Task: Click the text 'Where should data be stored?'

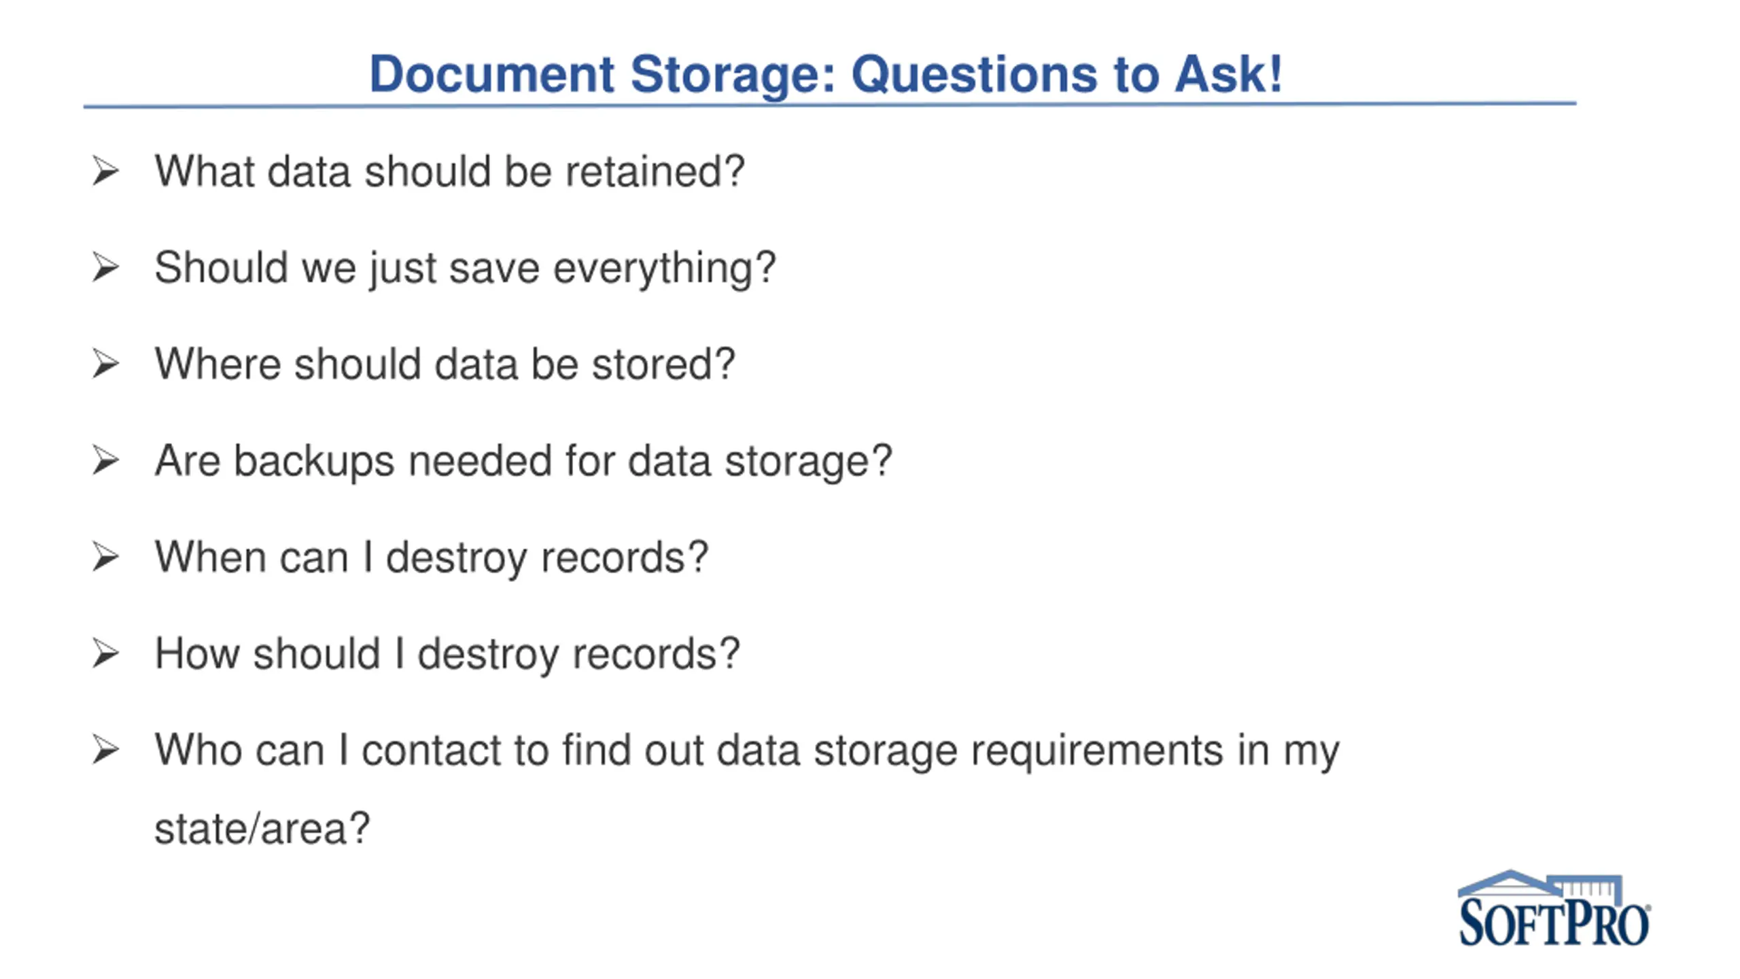Action: [x=445, y=364]
